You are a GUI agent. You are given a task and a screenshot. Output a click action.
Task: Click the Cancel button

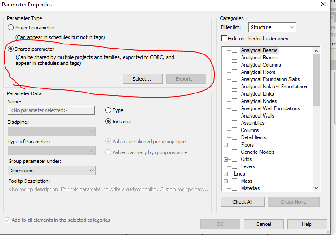(263, 224)
